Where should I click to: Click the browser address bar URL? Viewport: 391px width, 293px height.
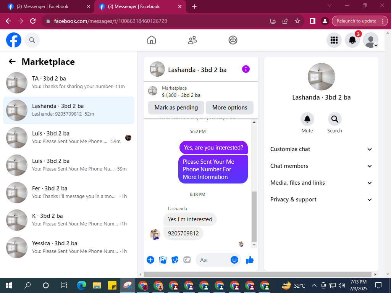click(111, 21)
